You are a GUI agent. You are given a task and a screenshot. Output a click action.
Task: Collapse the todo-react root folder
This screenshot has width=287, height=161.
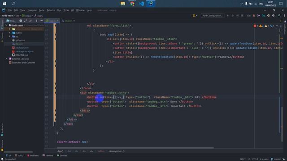pyautogui.click(x=6, y=25)
